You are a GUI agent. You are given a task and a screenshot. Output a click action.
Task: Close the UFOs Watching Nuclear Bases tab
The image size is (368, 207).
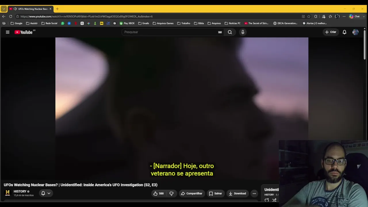click(x=50, y=9)
